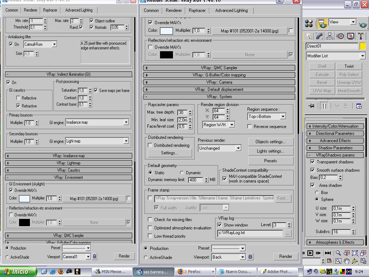
Task: Open the Material Editor spheres icon
Action: [x=309, y=23]
